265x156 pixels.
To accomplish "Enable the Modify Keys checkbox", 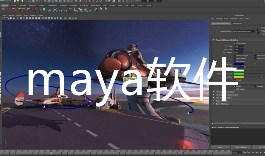I will (234, 61).
